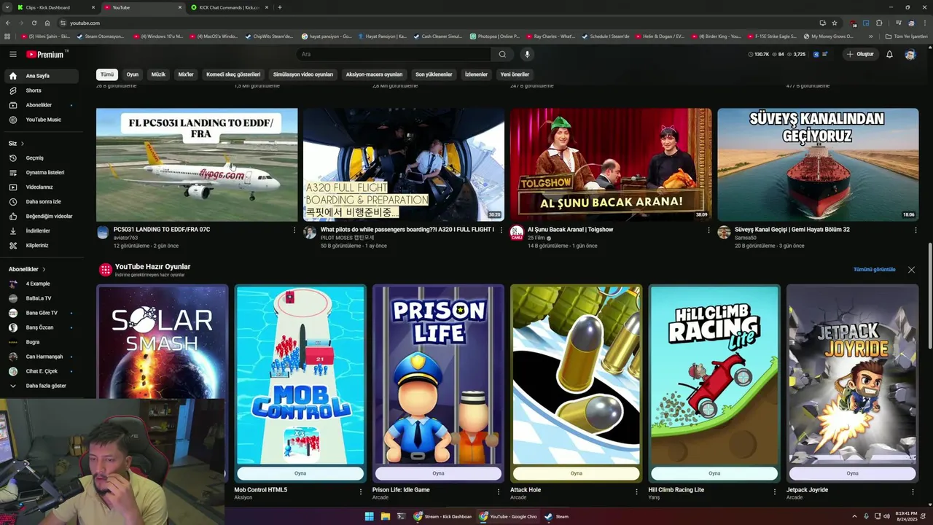The image size is (933, 525).
Task: Select the Mix'ler filter chip
Action: tap(187, 74)
